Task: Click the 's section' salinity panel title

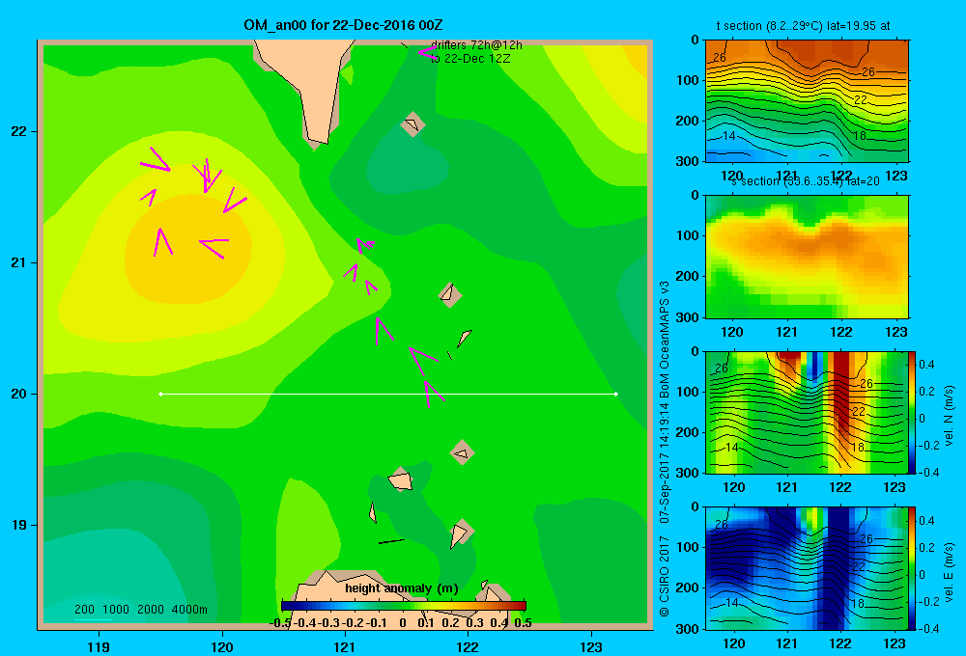Action: 806,181
